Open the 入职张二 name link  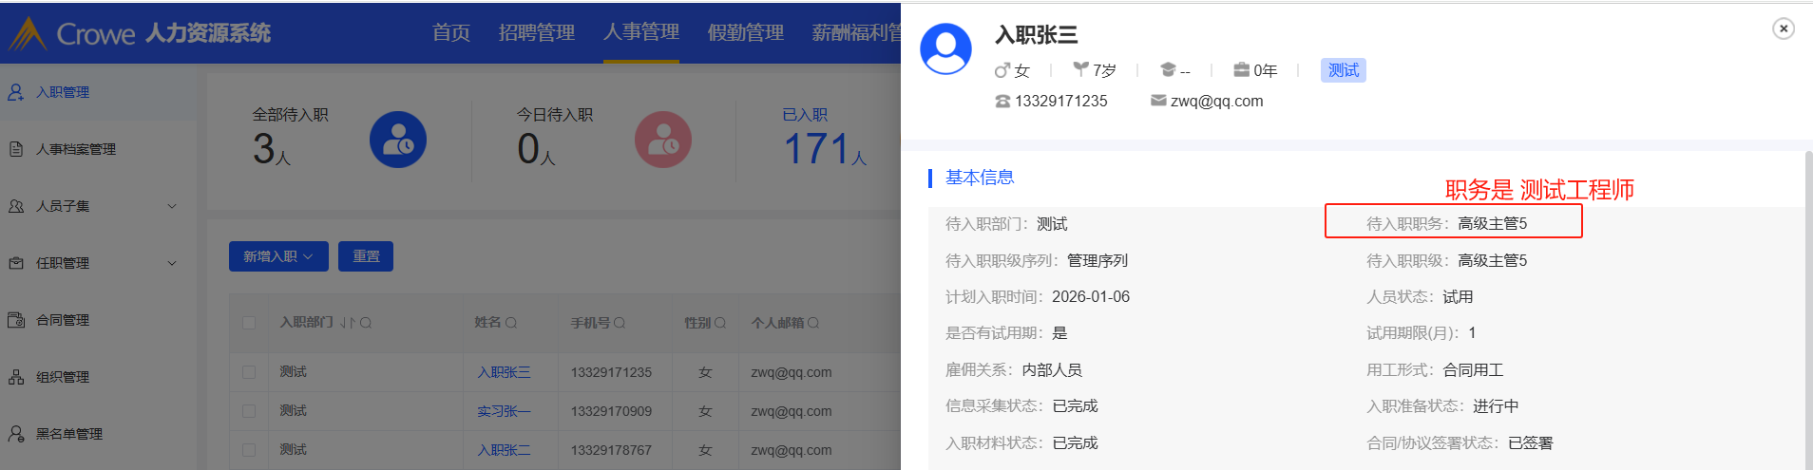click(x=504, y=450)
